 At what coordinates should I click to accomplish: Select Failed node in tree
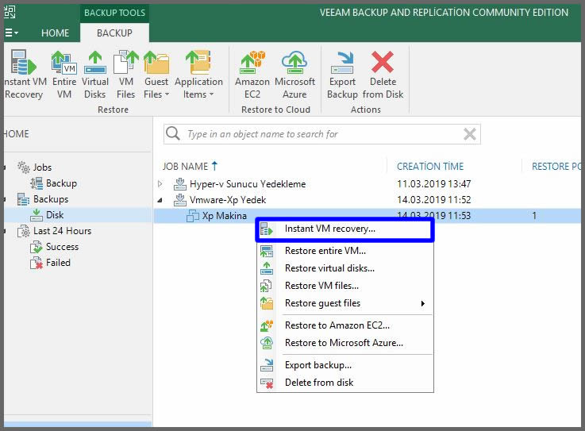click(x=58, y=263)
